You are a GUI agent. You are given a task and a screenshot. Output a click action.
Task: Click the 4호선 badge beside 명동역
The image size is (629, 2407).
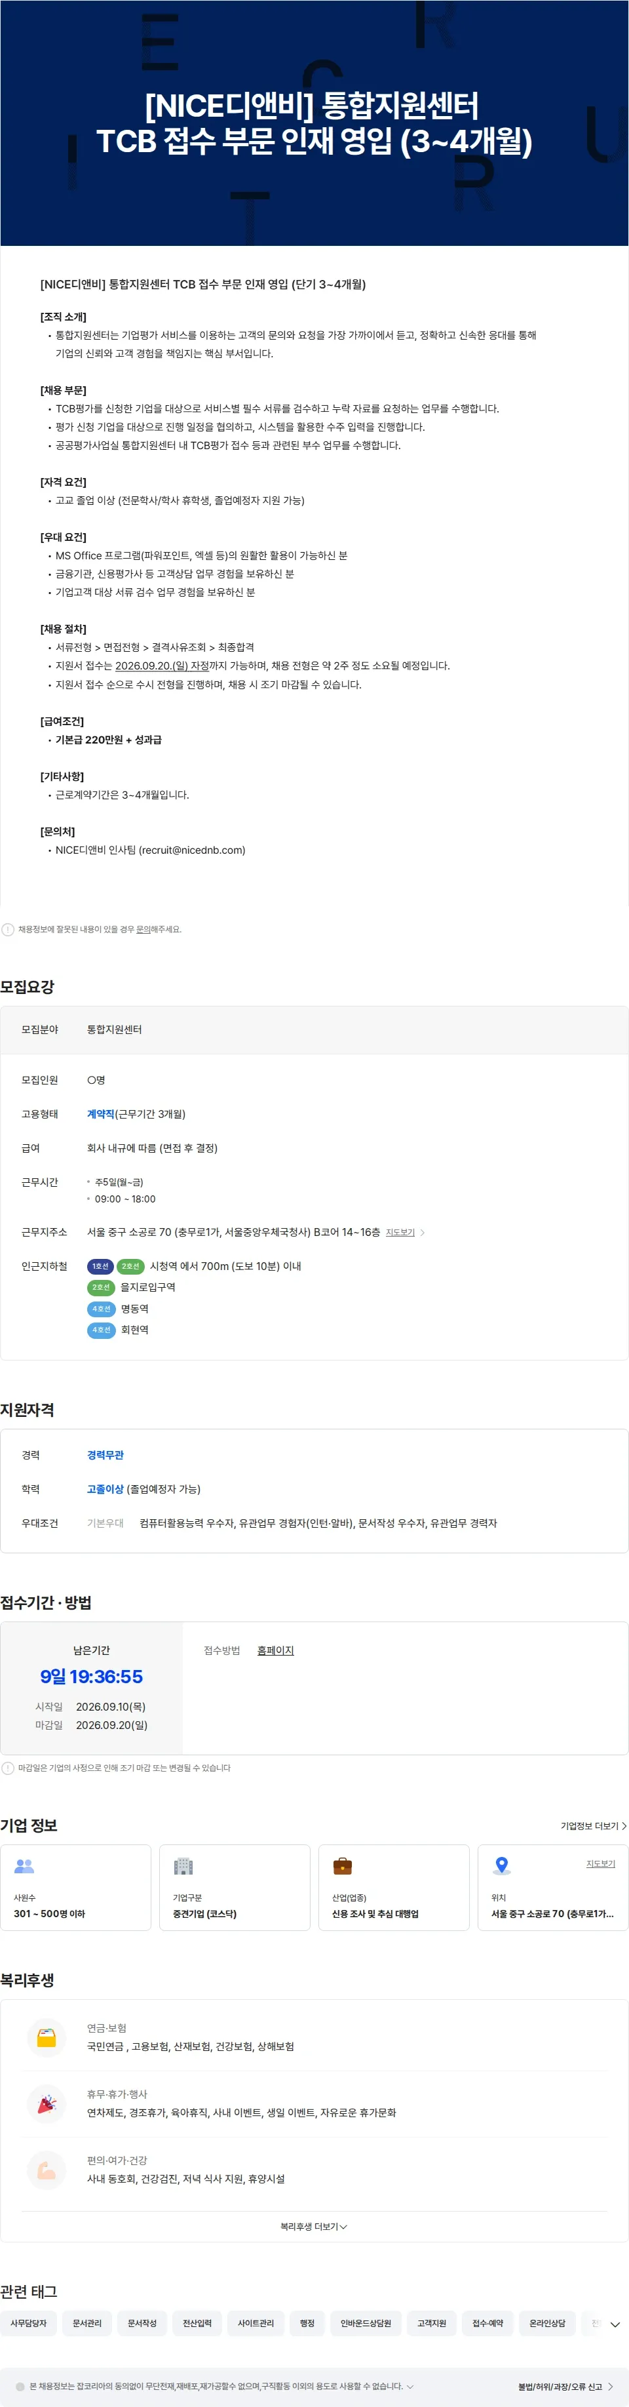pos(101,1309)
